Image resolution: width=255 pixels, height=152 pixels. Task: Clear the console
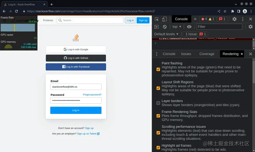pos(165,27)
